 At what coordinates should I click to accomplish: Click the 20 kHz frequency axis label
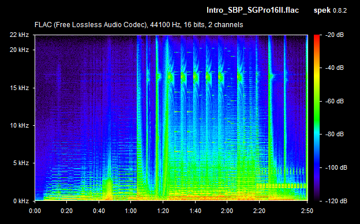pyautogui.click(x=19, y=50)
